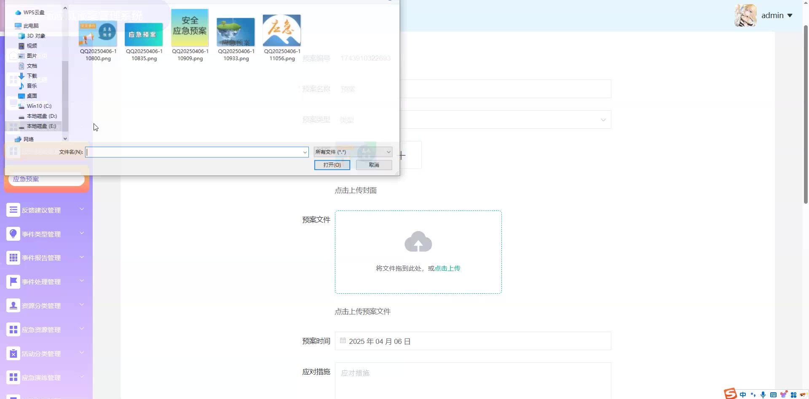
Task: Toggle the 中 Chinese input mode indicator
Action: point(742,395)
